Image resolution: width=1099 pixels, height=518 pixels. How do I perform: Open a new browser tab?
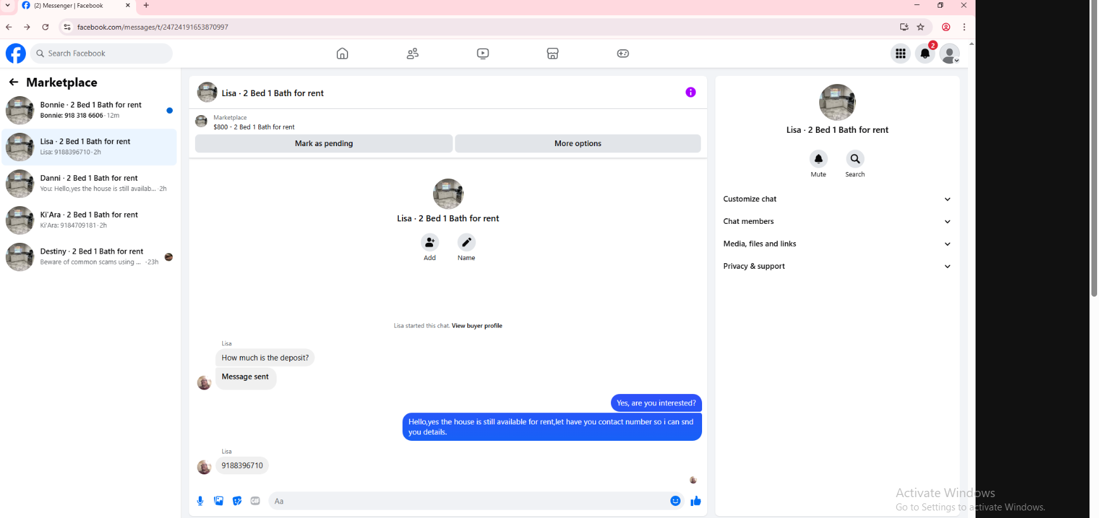pyautogui.click(x=146, y=6)
